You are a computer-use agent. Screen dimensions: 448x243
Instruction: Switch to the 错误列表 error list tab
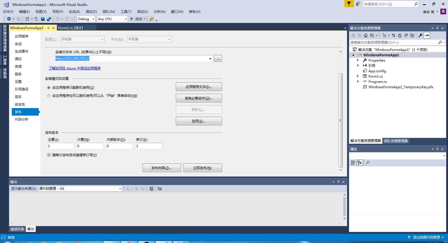(17, 229)
